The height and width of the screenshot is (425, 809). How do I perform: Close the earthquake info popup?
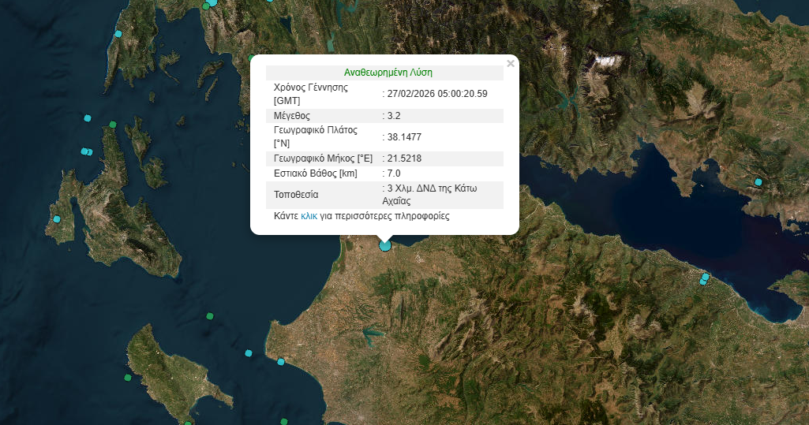tap(510, 64)
